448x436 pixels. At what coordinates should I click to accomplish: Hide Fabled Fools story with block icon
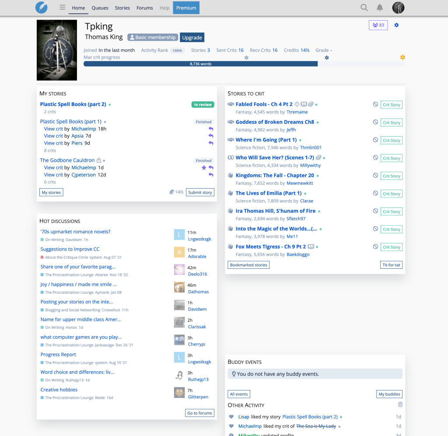point(375,105)
